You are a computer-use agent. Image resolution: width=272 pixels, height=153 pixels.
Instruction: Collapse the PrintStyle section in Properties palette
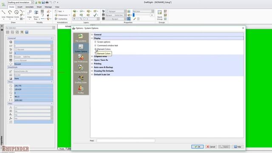[x=52, y=67]
